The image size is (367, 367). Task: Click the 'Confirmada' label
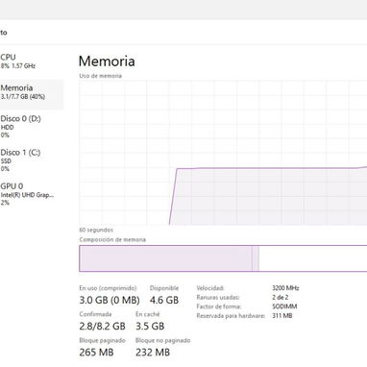point(95,314)
